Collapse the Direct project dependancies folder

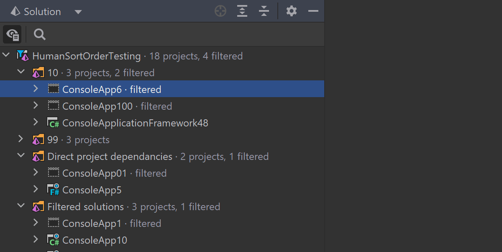pos(21,156)
